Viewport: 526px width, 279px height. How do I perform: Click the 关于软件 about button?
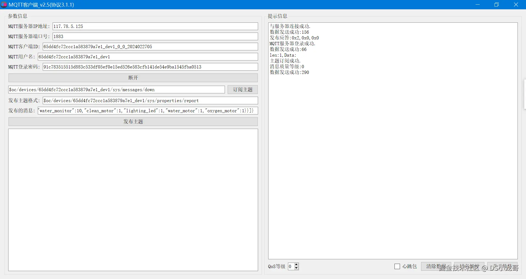pos(502,266)
